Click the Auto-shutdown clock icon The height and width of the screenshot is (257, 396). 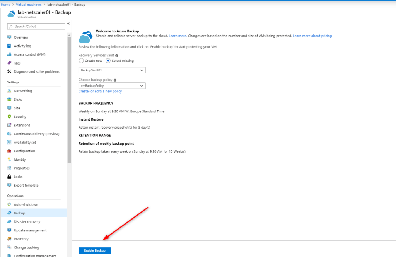(x=9, y=204)
